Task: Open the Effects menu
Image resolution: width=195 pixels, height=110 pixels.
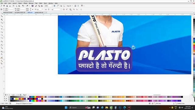Action: 25,3
